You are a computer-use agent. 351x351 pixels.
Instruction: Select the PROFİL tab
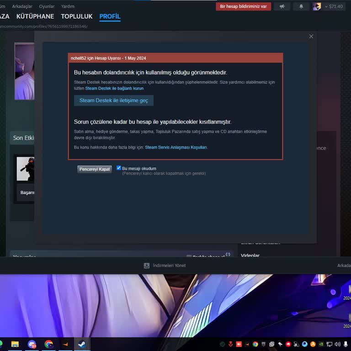click(110, 16)
